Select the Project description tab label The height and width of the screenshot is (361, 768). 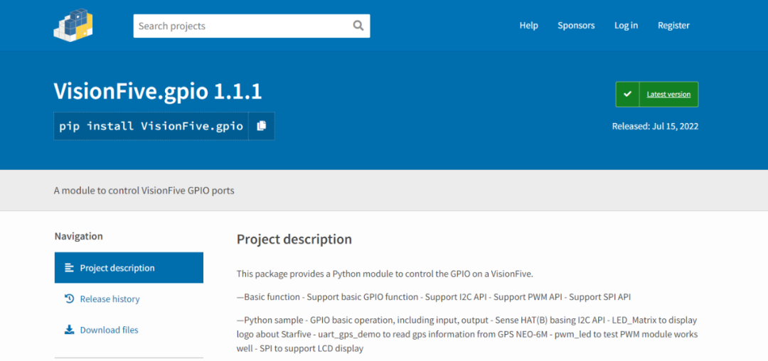117,268
